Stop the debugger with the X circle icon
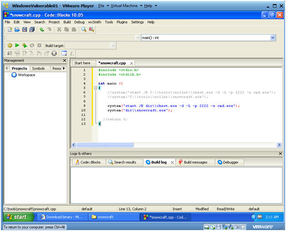This screenshot has width=286, height=231. [x=54, y=53]
